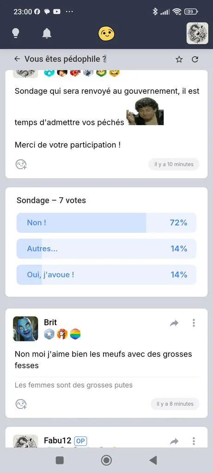The height and width of the screenshot is (473, 213).
Task: Select the 'Autres...' poll option
Action: pyautogui.click(x=106, y=249)
